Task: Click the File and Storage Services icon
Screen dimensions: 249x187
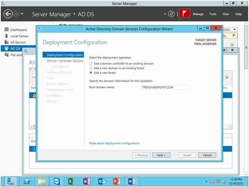Action: pyautogui.click(x=6, y=55)
